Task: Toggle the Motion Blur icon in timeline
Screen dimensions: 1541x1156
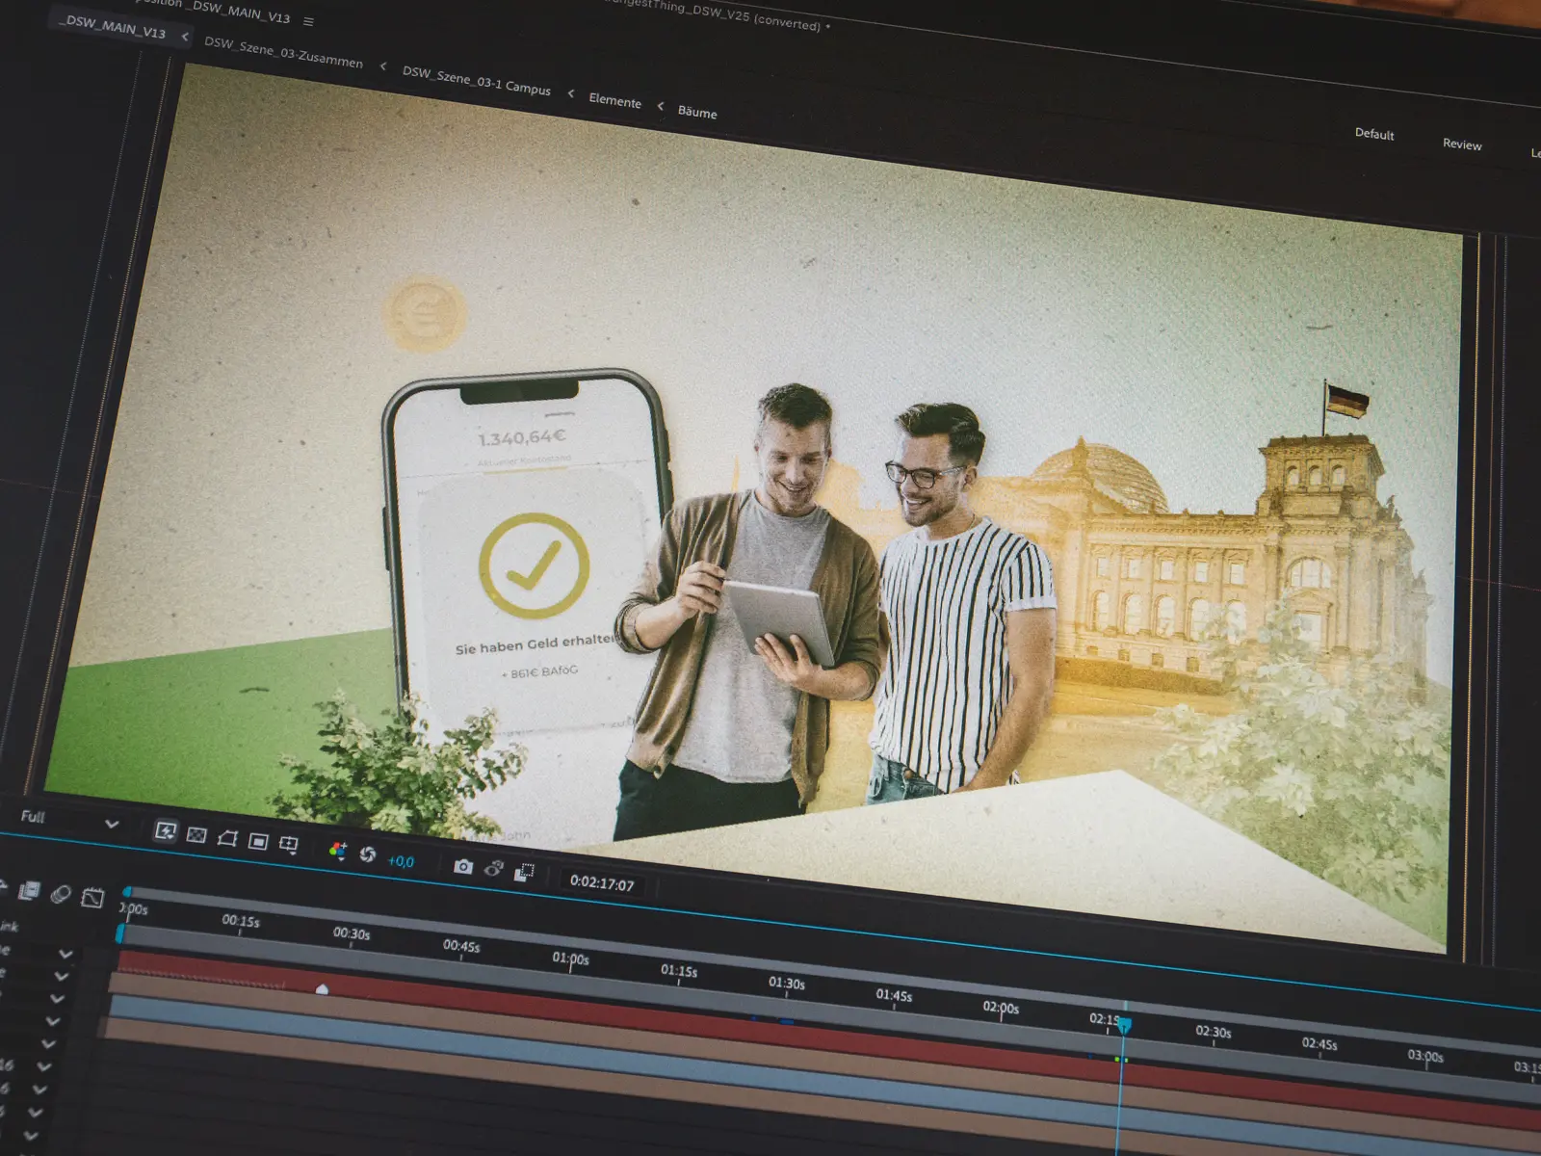Action: 61,894
